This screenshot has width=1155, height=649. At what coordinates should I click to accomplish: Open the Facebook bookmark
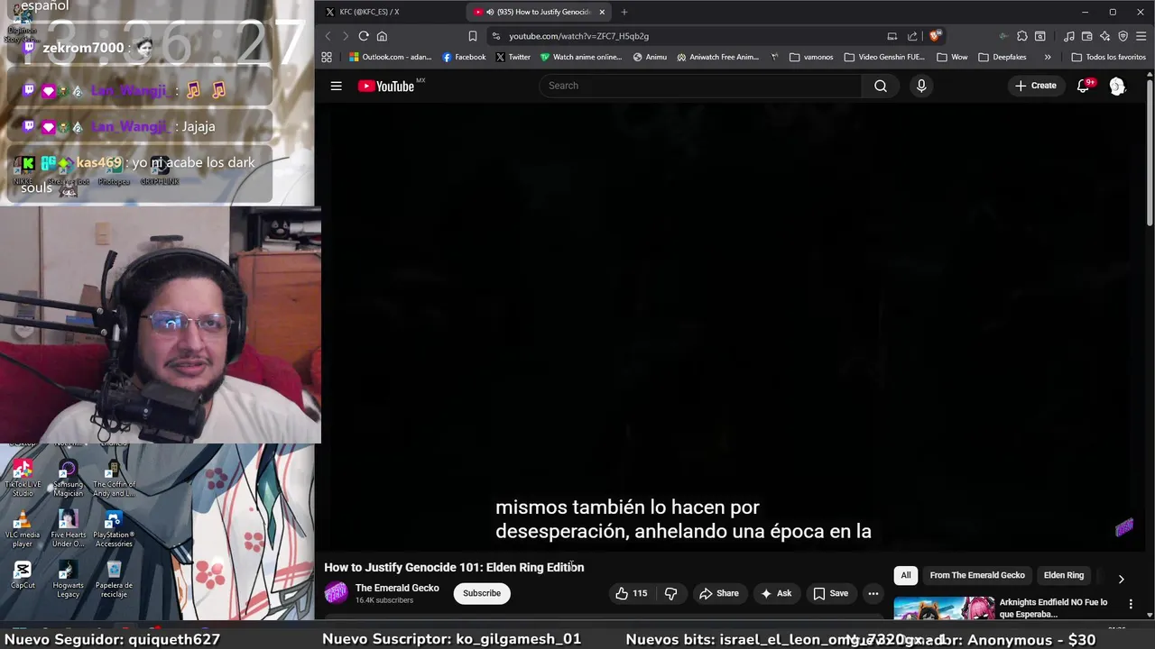pyautogui.click(x=464, y=57)
